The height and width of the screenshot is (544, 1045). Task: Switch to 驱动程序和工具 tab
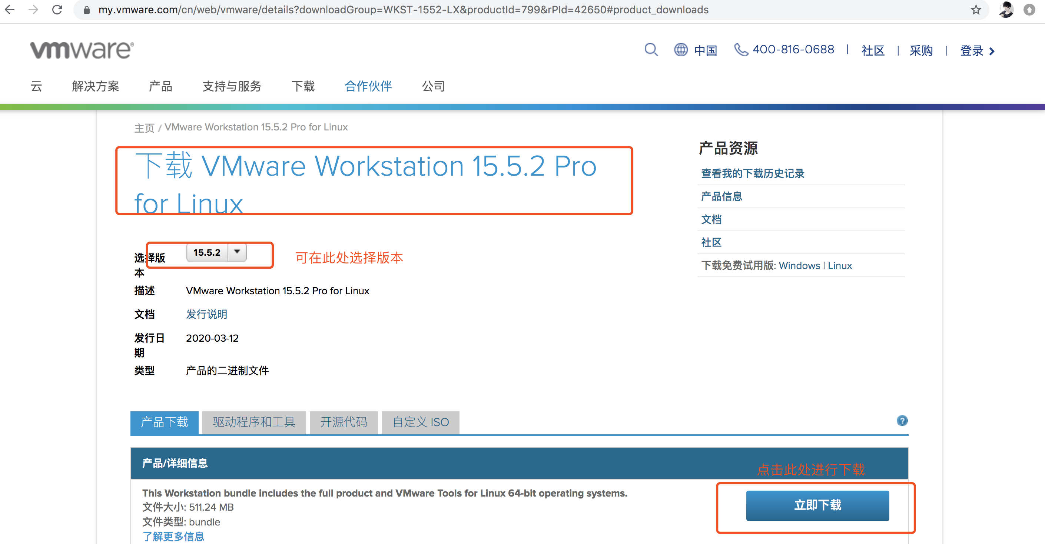(x=254, y=422)
